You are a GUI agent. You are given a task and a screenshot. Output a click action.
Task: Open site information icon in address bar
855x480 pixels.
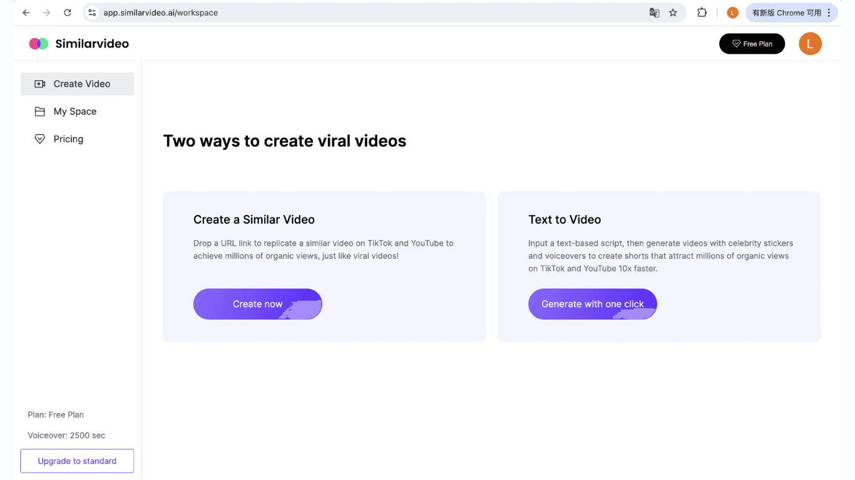(x=92, y=12)
